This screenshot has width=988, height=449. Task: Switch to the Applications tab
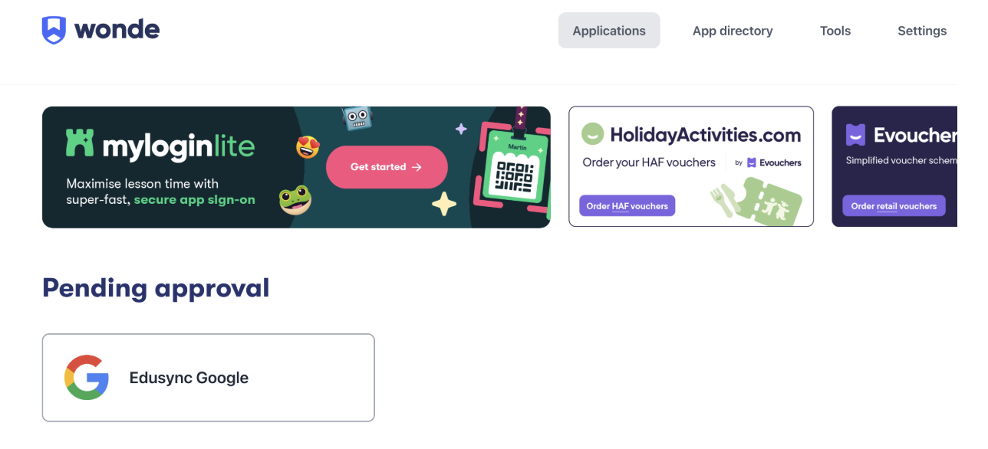coord(609,31)
